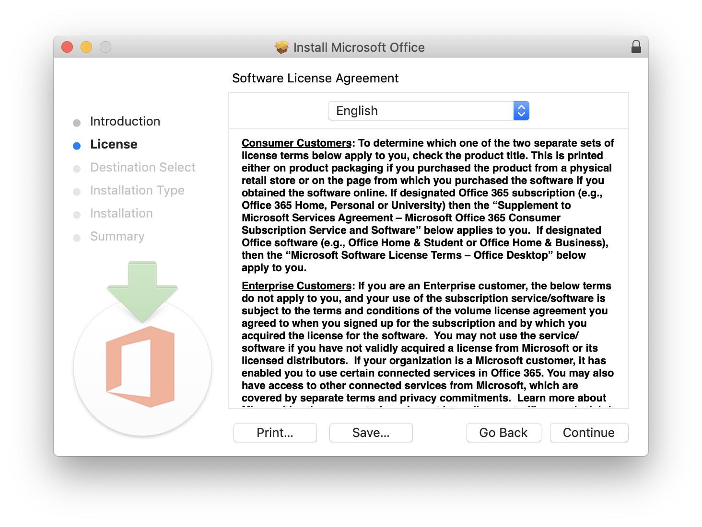The image size is (702, 527).
Task: Close the installer with red button
Action: click(67, 47)
